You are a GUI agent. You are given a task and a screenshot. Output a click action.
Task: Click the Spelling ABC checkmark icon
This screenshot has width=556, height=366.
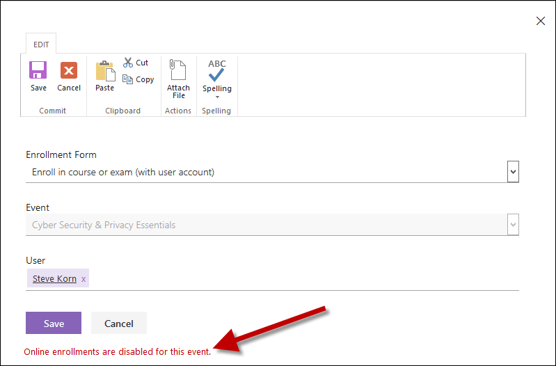(x=216, y=70)
